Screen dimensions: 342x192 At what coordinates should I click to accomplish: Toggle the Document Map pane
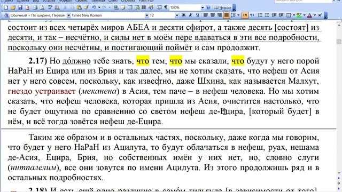(x=159, y=7)
